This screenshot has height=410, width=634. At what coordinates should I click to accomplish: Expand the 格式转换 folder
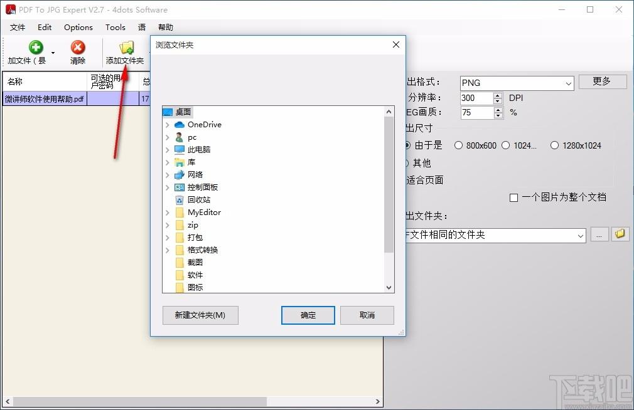pyautogui.click(x=168, y=250)
